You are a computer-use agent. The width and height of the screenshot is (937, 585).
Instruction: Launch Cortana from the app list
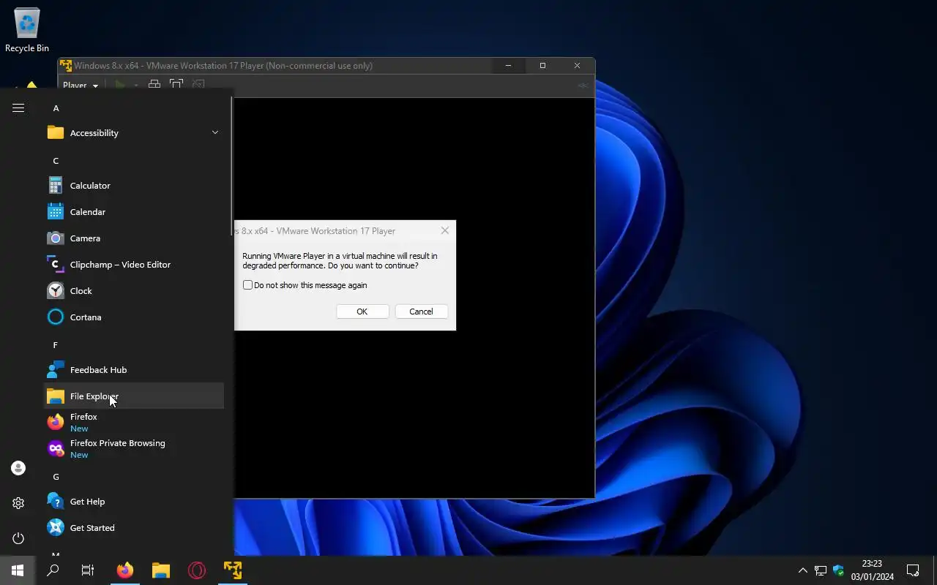click(134, 317)
